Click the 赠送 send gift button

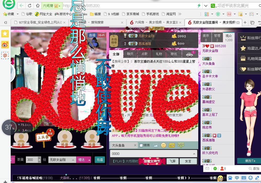81,160
